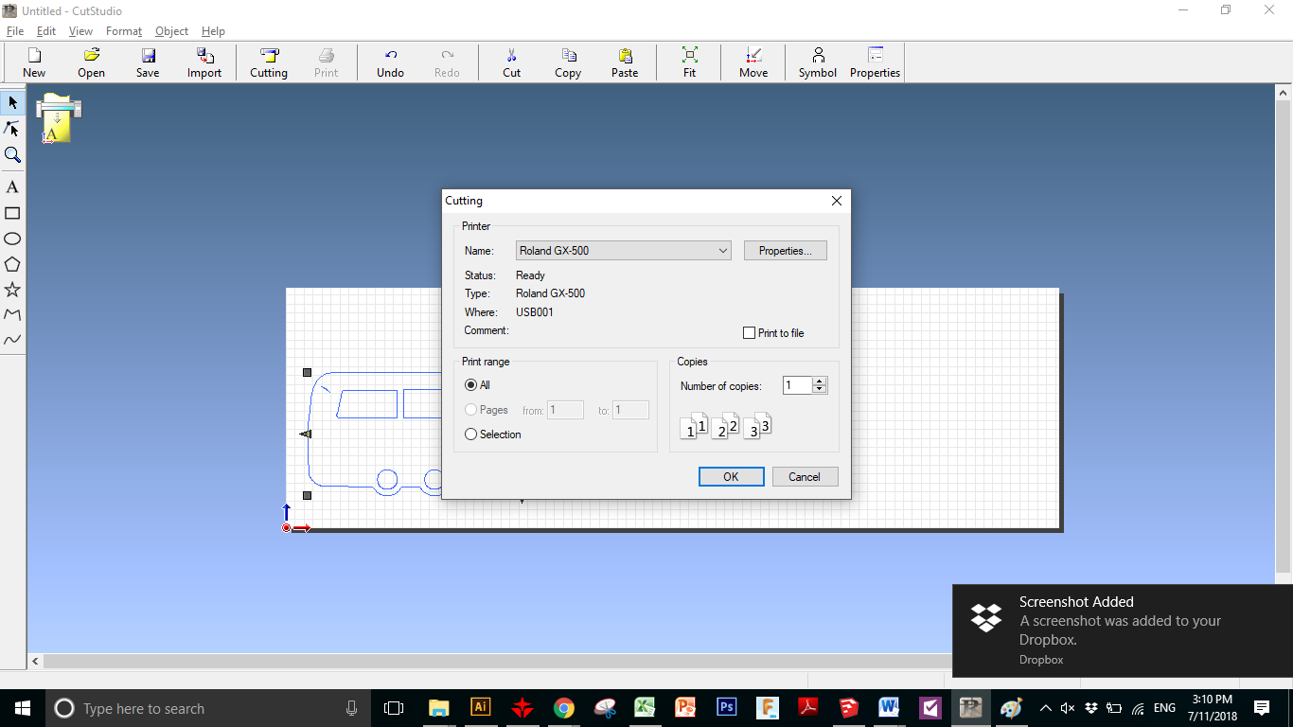Click the Redo toolbar icon

447,62
